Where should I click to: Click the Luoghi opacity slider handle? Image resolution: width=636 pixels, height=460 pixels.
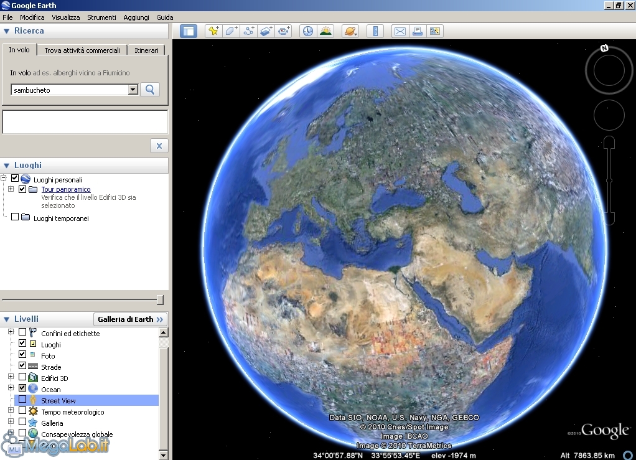(160, 300)
